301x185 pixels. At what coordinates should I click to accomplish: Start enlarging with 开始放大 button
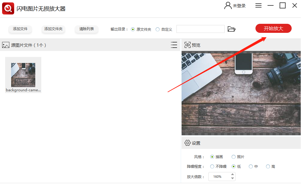pyautogui.click(x=273, y=28)
